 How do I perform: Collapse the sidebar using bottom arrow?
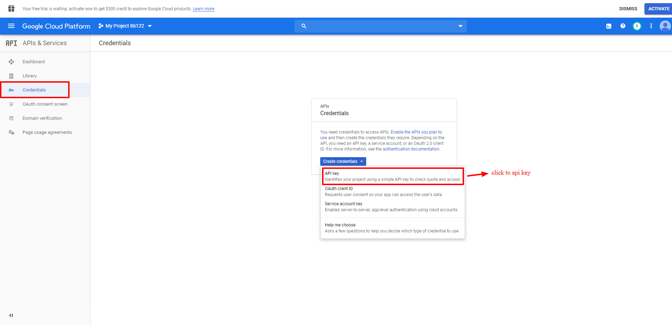tap(11, 315)
